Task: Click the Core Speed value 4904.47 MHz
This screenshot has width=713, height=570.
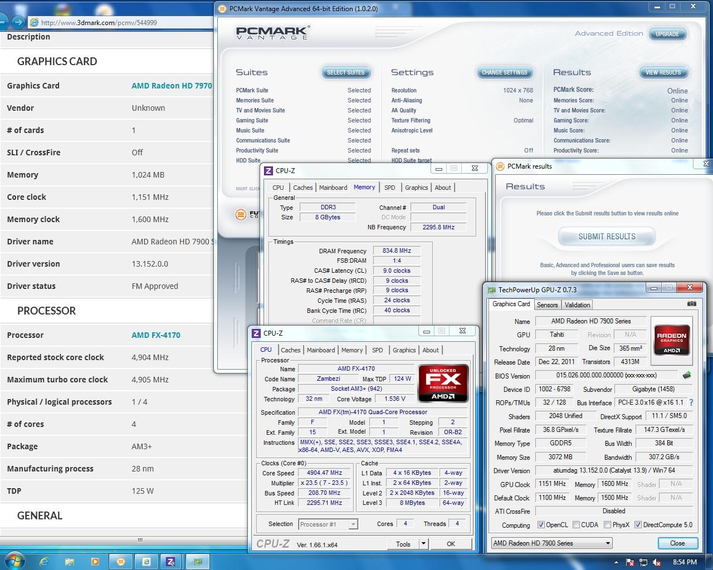Action: point(324,473)
